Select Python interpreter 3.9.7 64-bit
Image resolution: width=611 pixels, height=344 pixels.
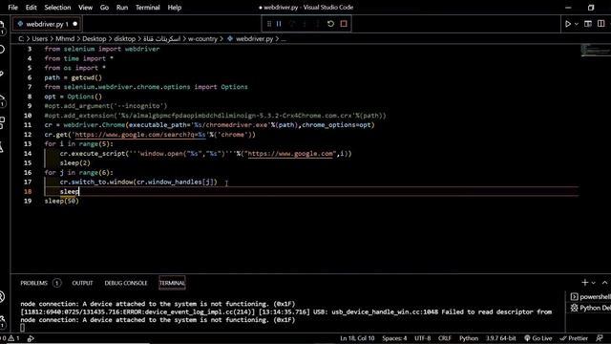pyautogui.click(x=500, y=338)
